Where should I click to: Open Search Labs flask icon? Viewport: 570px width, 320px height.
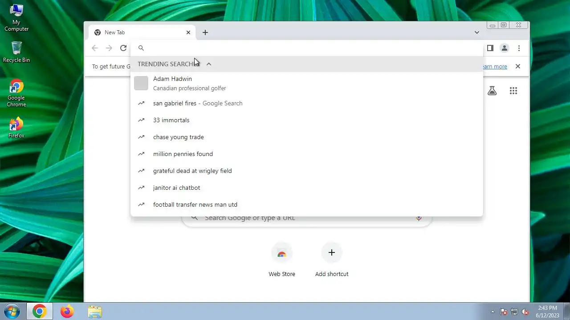tap(492, 91)
